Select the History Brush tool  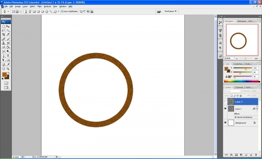[x=8, y=43]
